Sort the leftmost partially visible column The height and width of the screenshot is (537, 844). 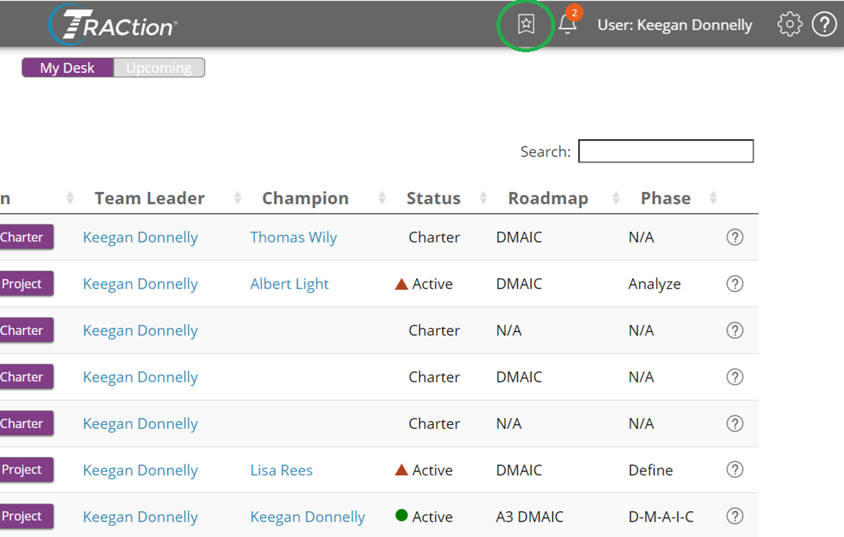70,198
